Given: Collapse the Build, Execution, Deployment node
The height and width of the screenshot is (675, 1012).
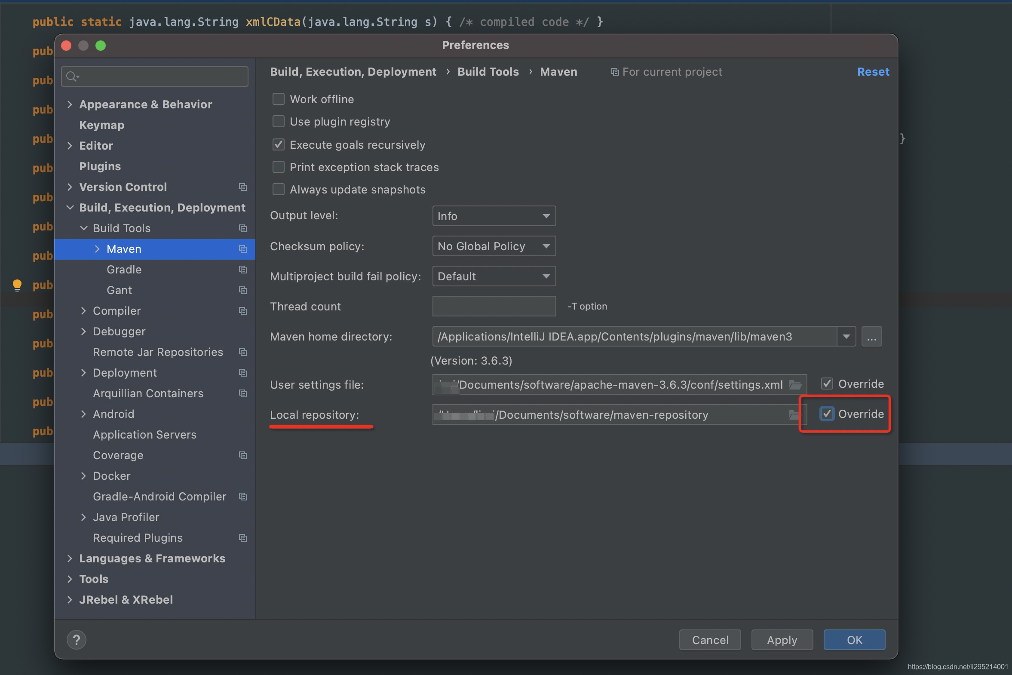Looking at the screenshot, I should click(70, 207).
